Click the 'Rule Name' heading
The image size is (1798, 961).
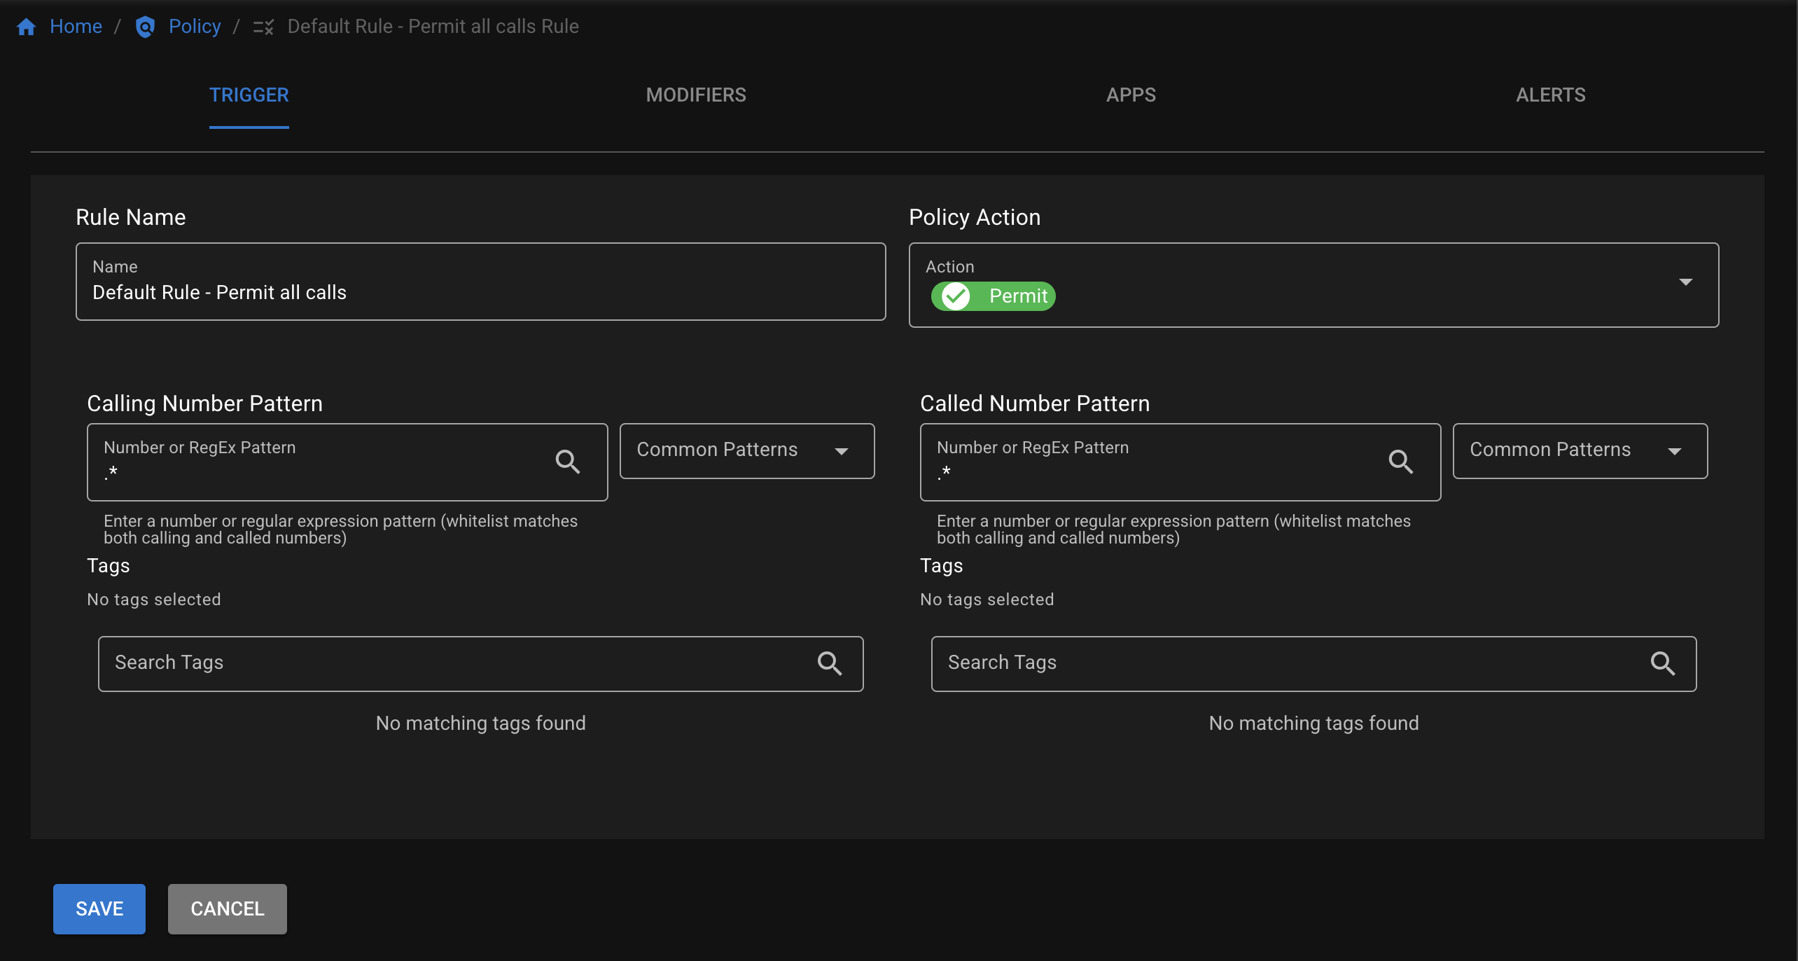131,218
